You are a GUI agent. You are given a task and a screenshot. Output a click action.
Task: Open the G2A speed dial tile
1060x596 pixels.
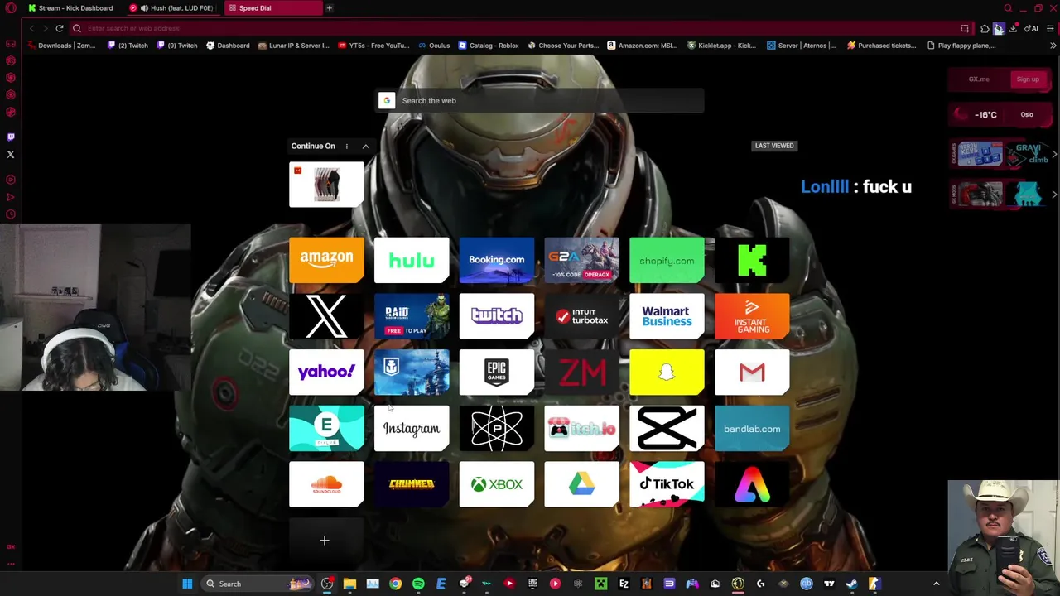(x=581, y=260)
